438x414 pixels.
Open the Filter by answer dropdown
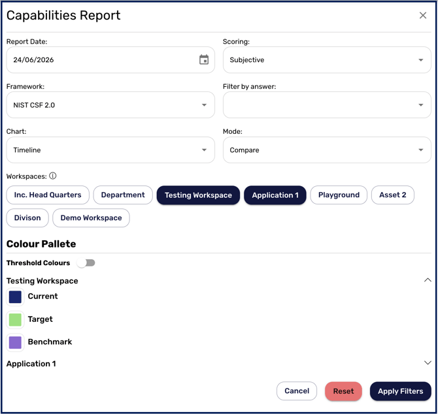(327, 105)
